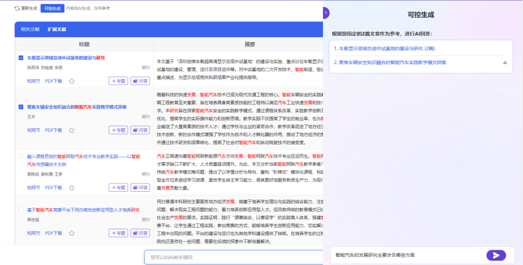Uncheck the second article 聚焦车辆安全 checkbox
This screenshot has height=265, width=523.
21,107
